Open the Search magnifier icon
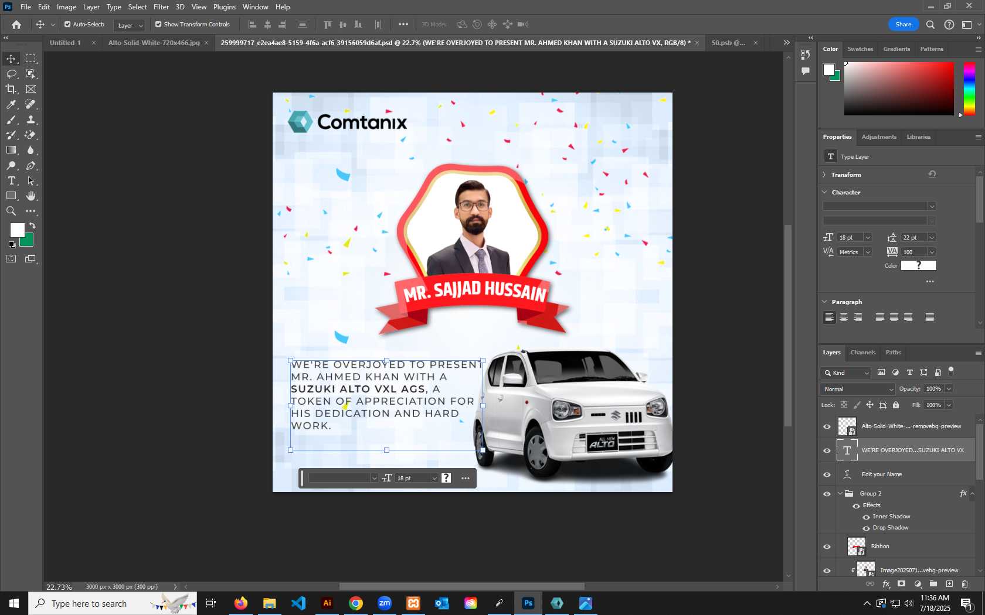 [930, 25]
